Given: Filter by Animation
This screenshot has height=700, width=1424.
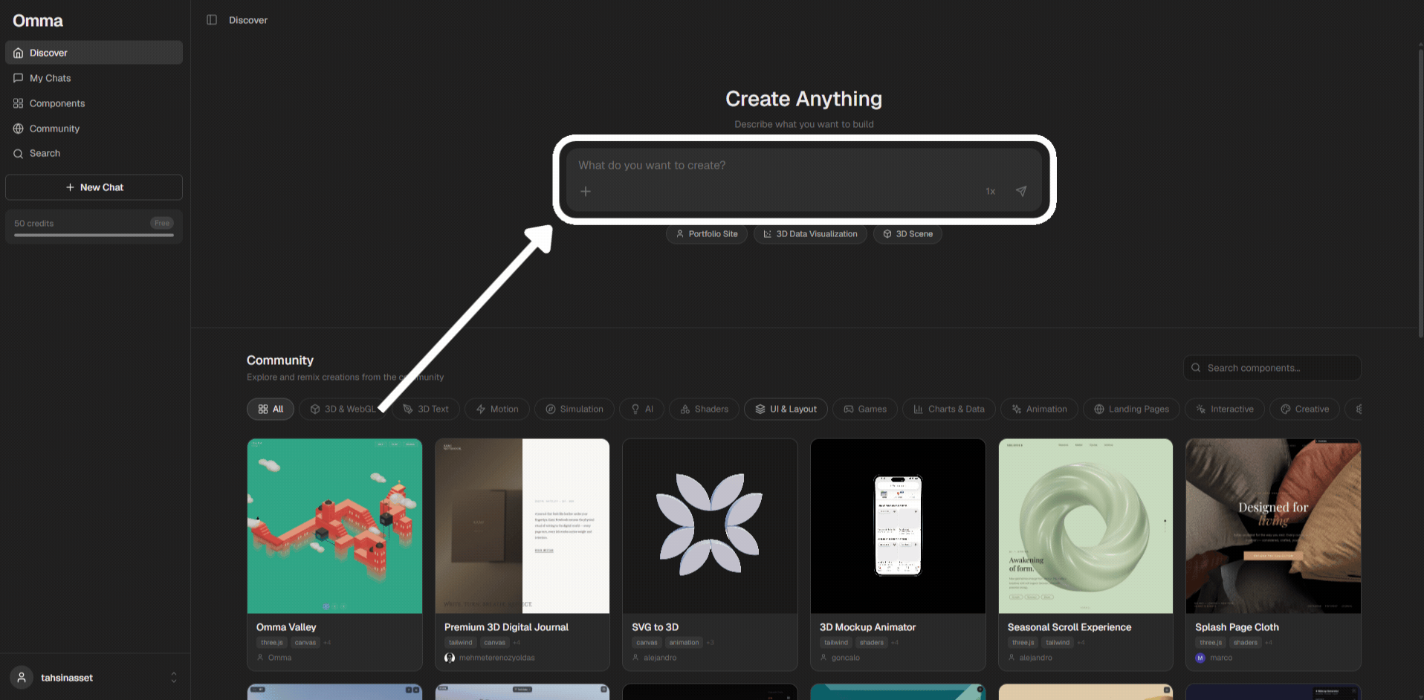Looking at the screenshot, I should point(1039,409).
